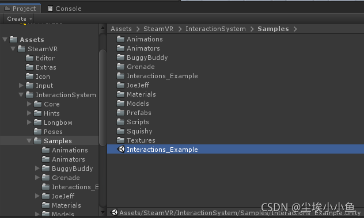The height and width of the screenshot is (218, 364).
Task: Select the Prefabs folder label
Action: tap(139, 113)
